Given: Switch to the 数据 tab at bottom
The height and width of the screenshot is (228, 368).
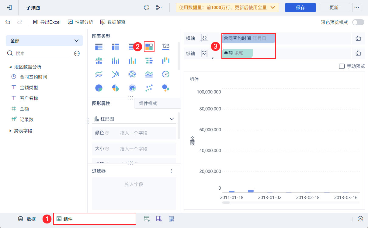Looking at the screenshot, I should [27, 219].
